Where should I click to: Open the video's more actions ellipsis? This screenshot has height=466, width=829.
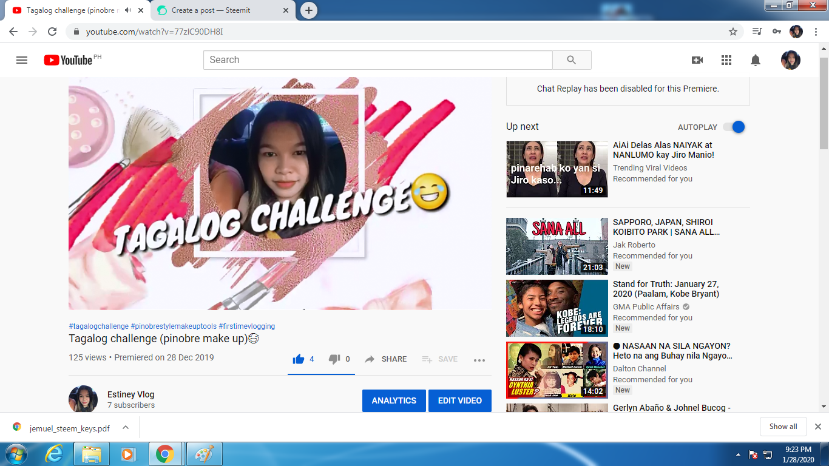[479, 360]
